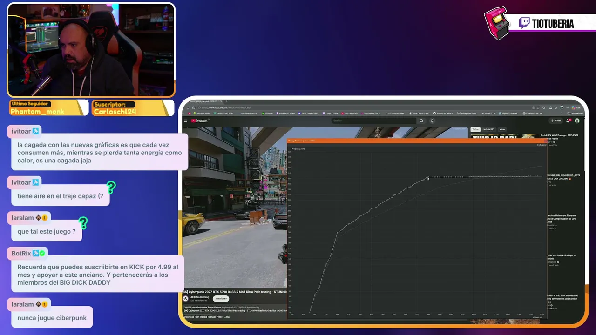Click the streamer webcam feed
The width and height of the screenshot is (596, 335).
(91, 50)
